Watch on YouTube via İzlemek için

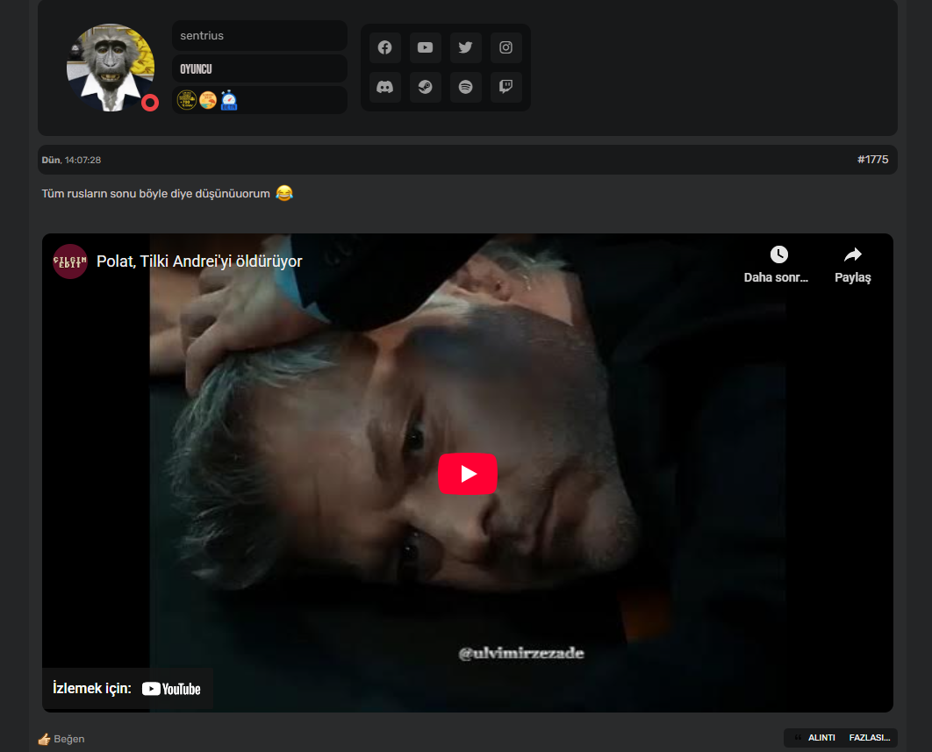[x=127, y=689]
